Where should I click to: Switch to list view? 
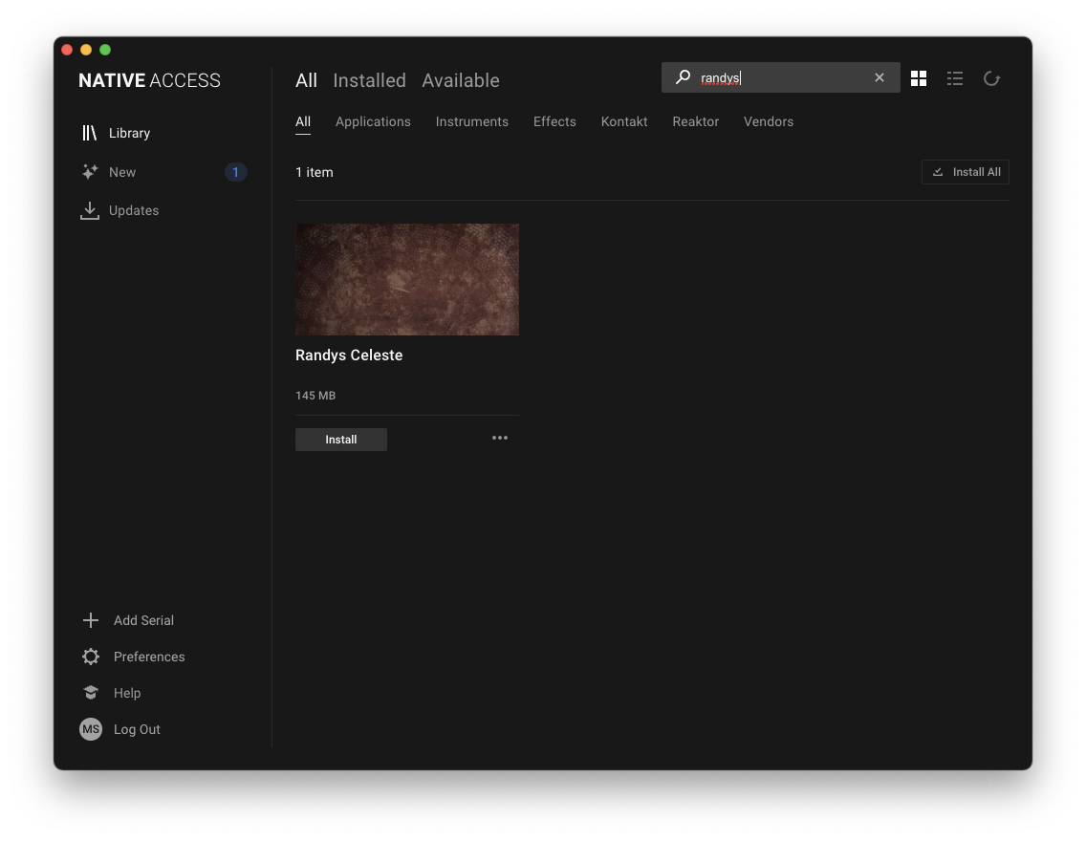[954, 78]
